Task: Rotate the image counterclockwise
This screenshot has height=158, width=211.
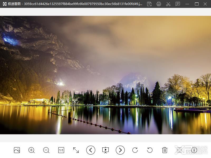Action: [x=150, y=150]
